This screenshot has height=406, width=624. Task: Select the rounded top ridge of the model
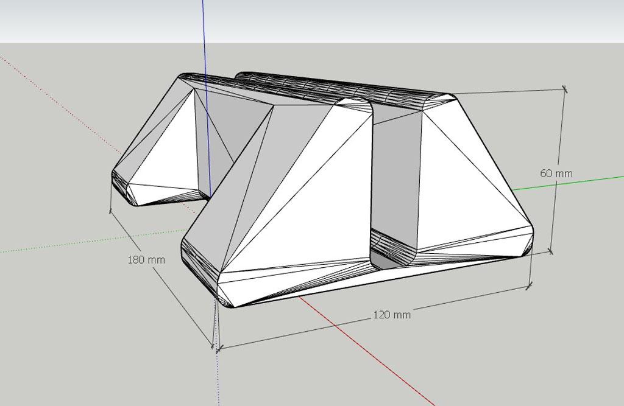coord(341,88)
